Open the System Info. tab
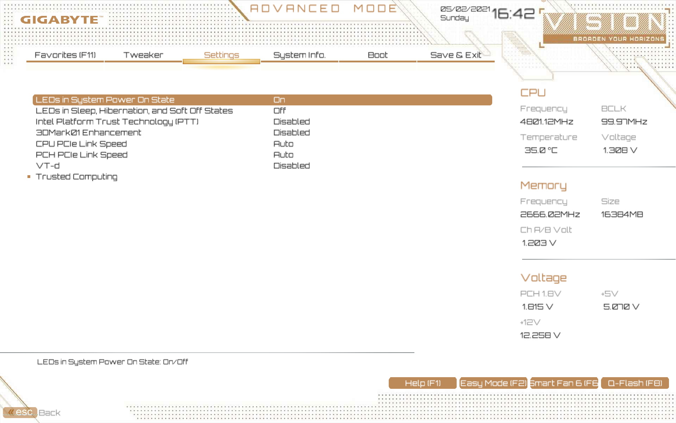This screenshot has height=423, width=676. 299,55
